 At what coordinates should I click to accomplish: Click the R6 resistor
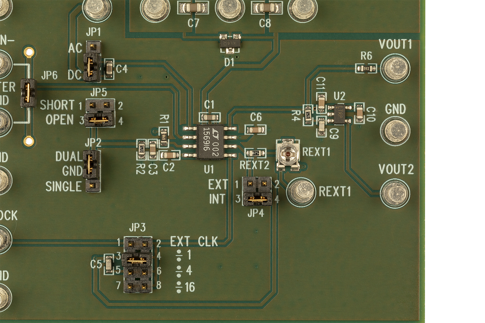click(x=366, y=68)
